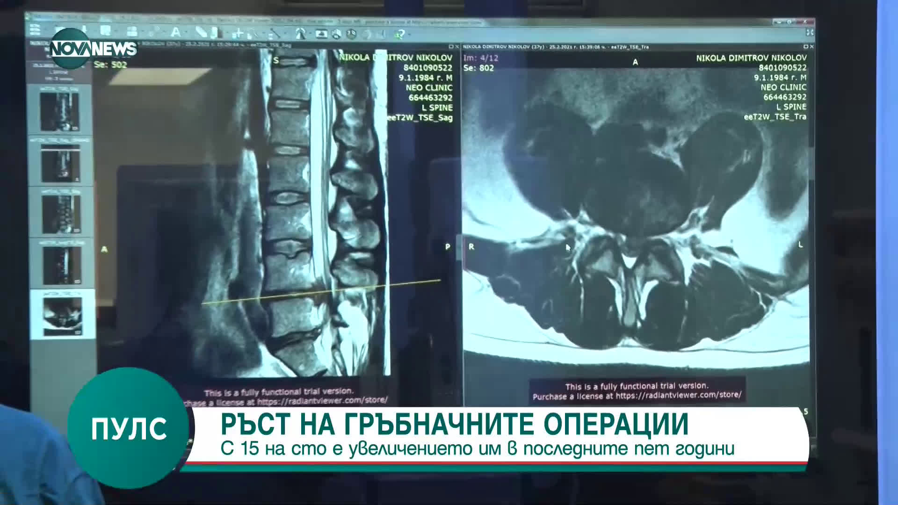Image resolution: width=898 pixels, height=505 pixels.
Task: Toggle full screen icon at toolbar right edge
Action: [x=810, y=32]
